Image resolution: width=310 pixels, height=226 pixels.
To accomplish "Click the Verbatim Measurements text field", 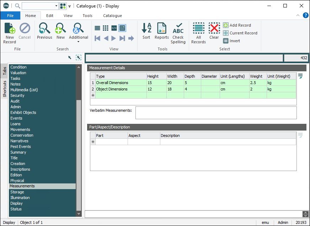I will 216,113.
